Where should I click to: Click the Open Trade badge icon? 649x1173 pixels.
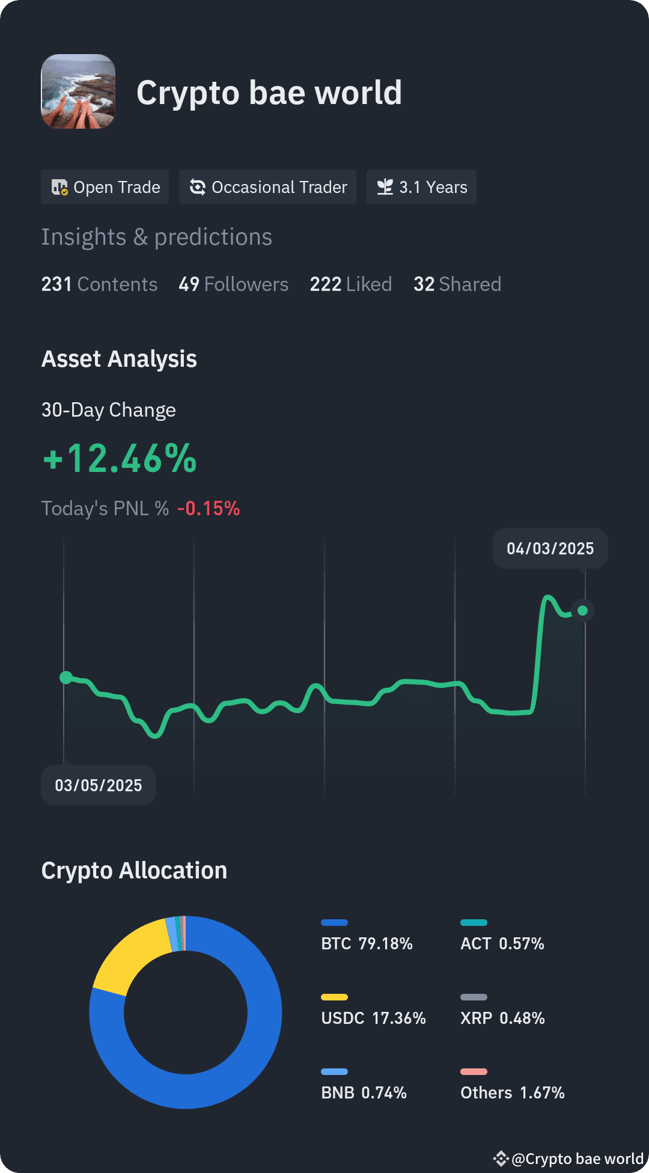coord(59,188)
